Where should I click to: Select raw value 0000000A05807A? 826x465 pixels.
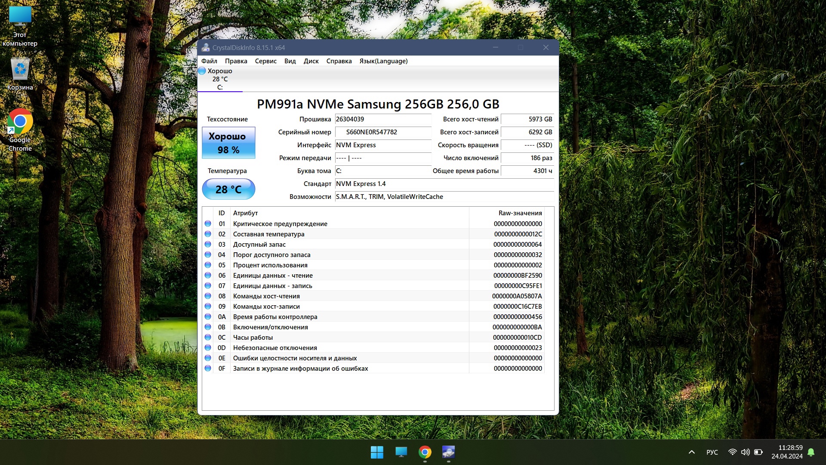tap(517, 296)
